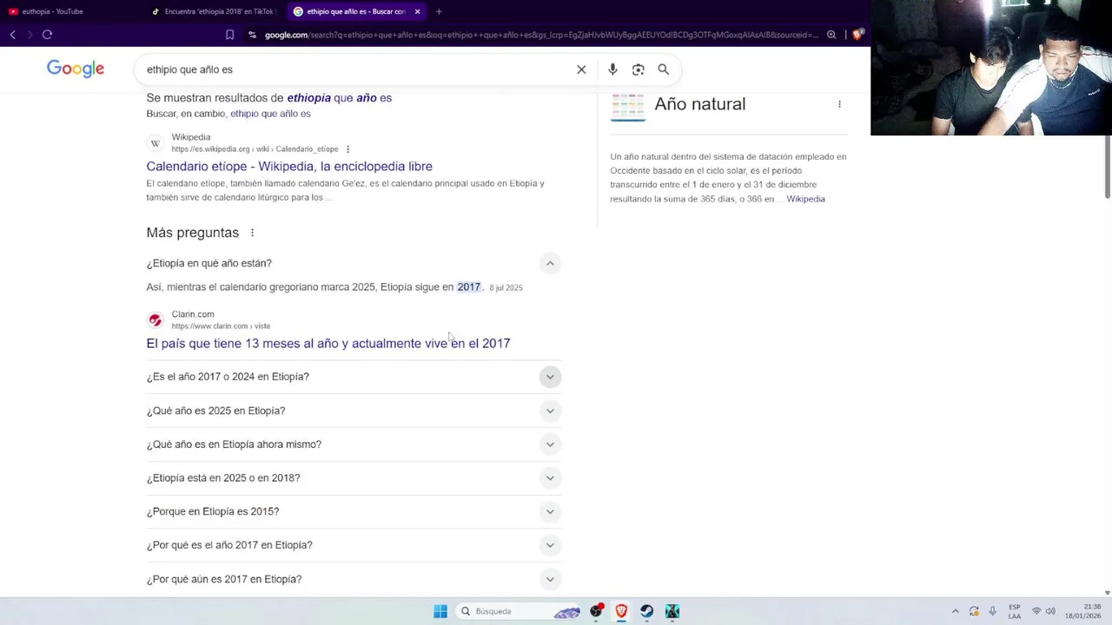Open the OBS icon in the taskbar
Screen dimensions: 1112x625
(x=596, y=611)
